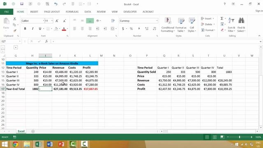Open Word from the taskbar
This screenshot has width=263, height=148.
[50, 144]
